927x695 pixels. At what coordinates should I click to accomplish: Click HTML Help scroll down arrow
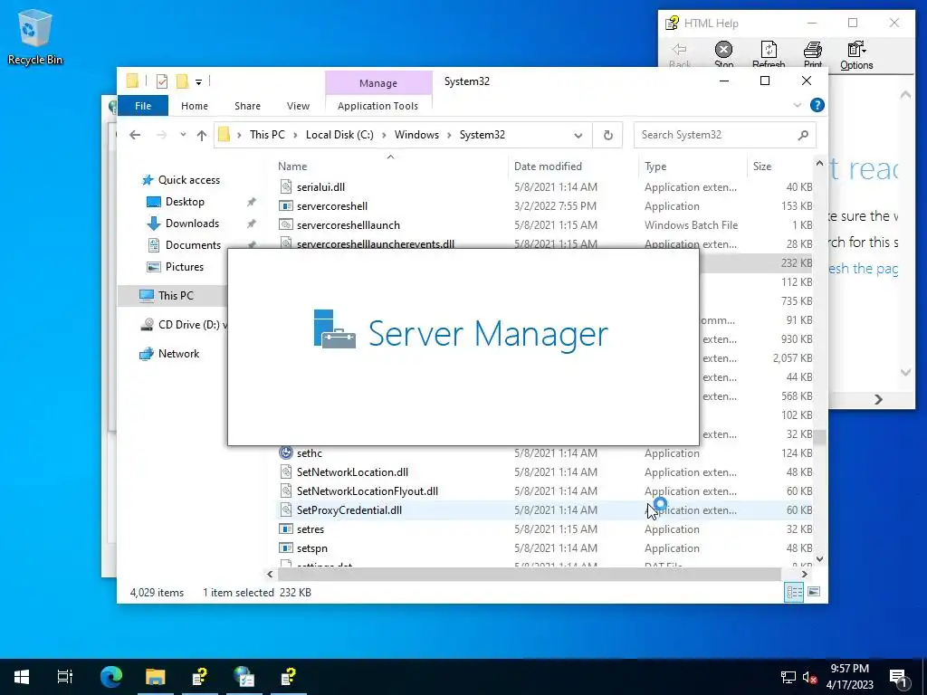(x=905, y=372)
